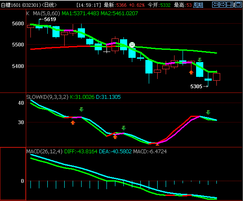This screenshot has width=243, height=201.
Task: Select the 5305 low price annotation
Action: point(199,87)
